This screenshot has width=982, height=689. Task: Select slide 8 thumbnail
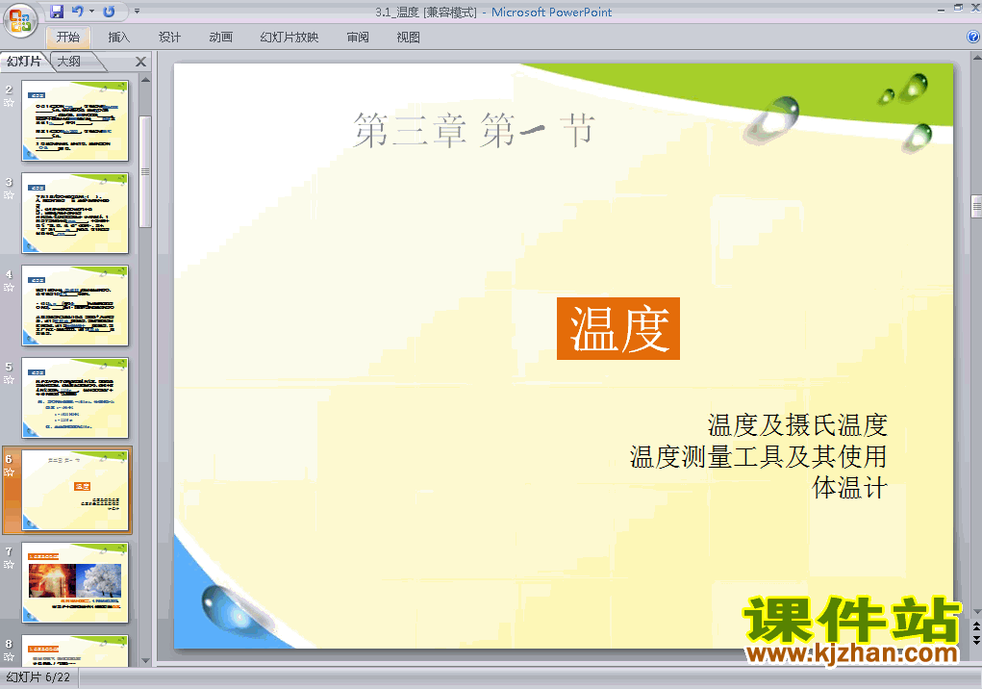pos(75,651)
